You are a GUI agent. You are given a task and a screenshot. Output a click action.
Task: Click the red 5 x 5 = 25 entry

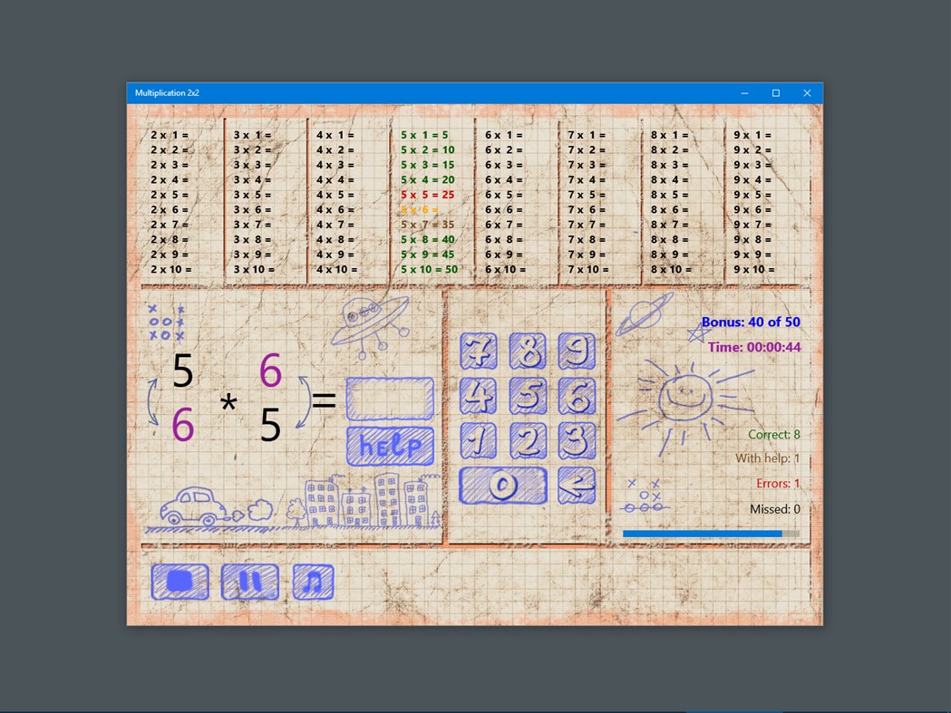pos(426,194)
